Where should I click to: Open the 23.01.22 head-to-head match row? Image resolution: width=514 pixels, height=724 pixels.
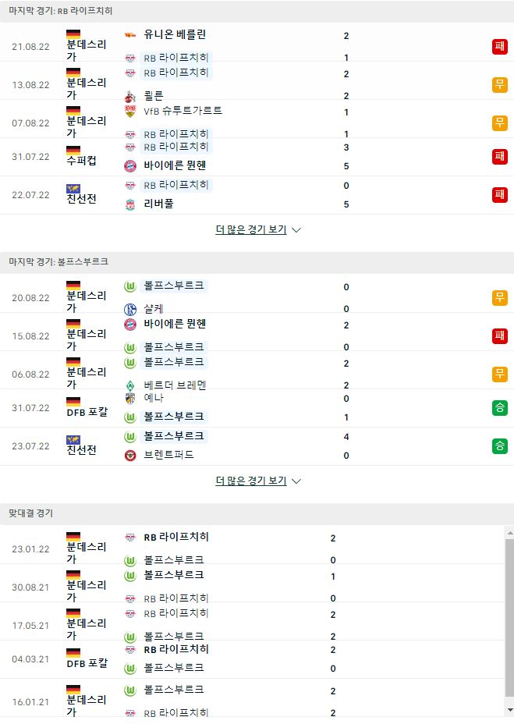[253, 548]
